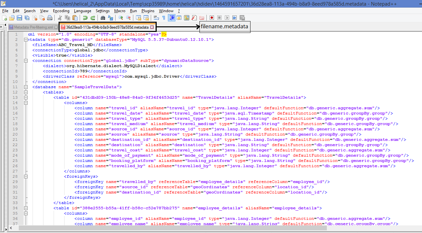Click the Folder as Workspace icon
422x233 pixels.
click(x=201, y=17)
